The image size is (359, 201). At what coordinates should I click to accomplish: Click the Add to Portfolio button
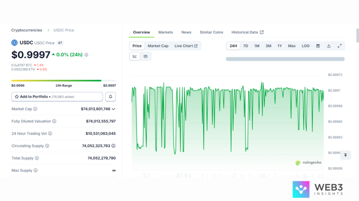point(57,97)
